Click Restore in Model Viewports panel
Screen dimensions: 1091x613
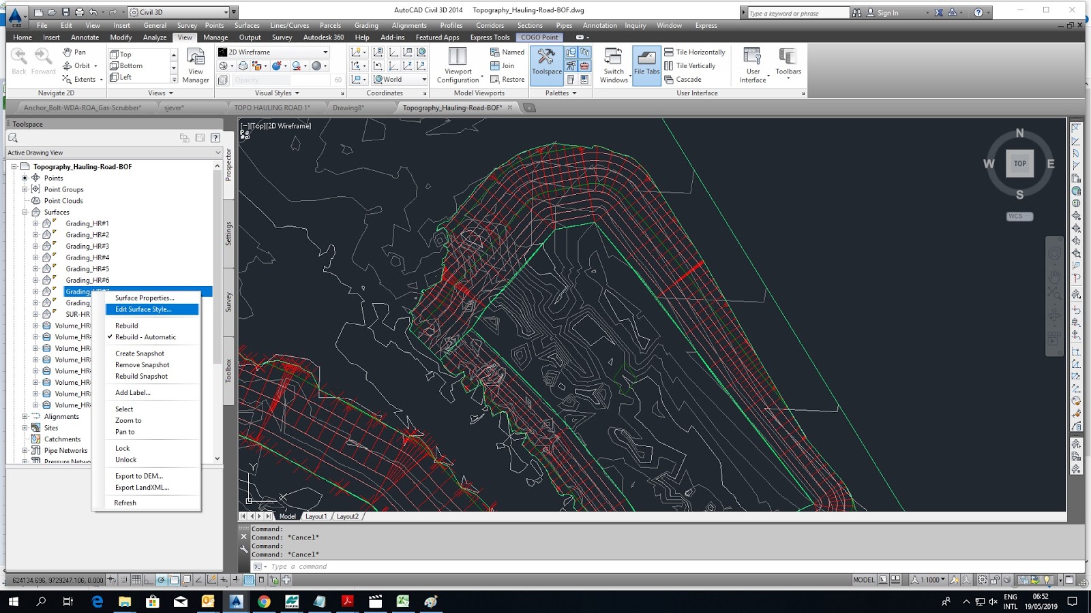tap(507, 79)
